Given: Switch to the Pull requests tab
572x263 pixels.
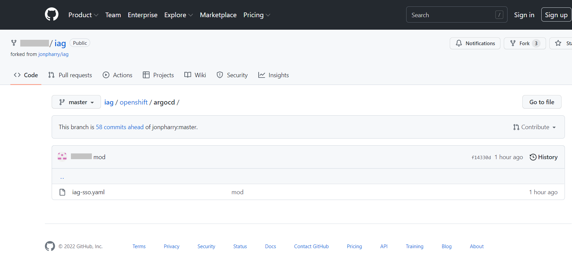Looking at the screenshot, I should coord(70,75).
